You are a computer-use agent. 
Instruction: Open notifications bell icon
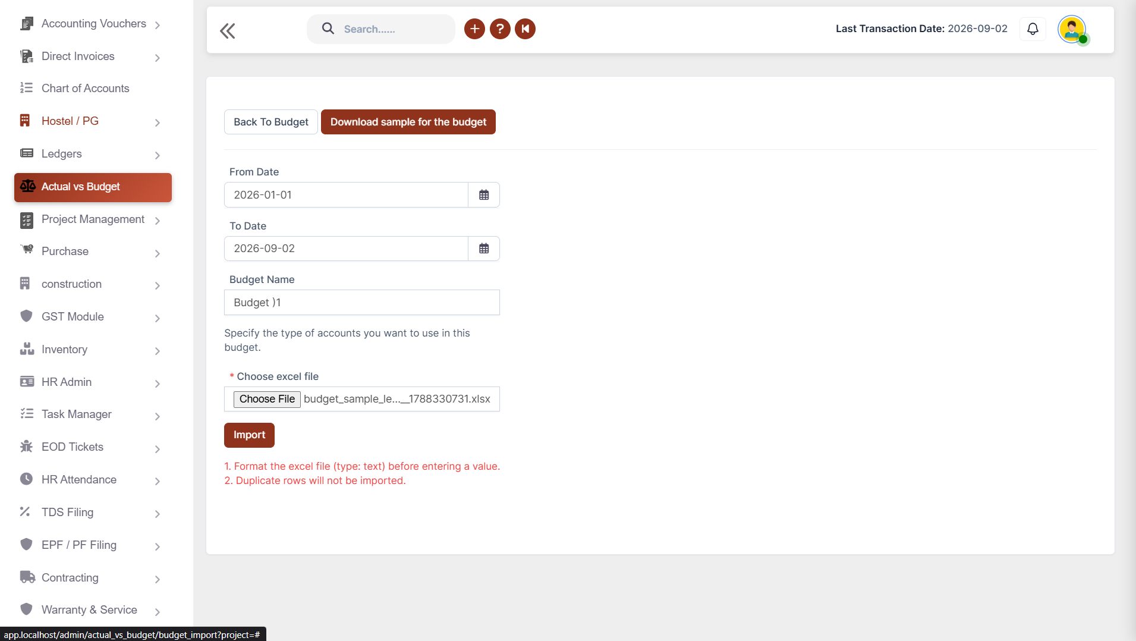(x=1033, y=29)
